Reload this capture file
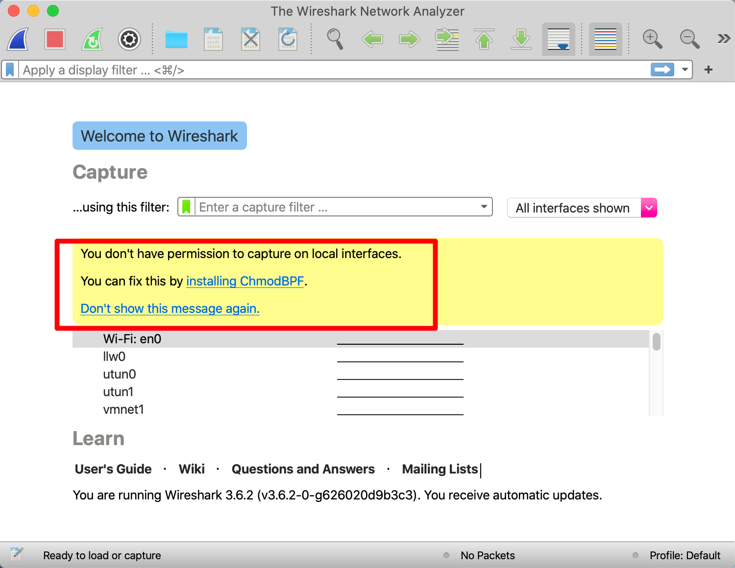Screen dimensions: 735x568 (x=288, y=39)
